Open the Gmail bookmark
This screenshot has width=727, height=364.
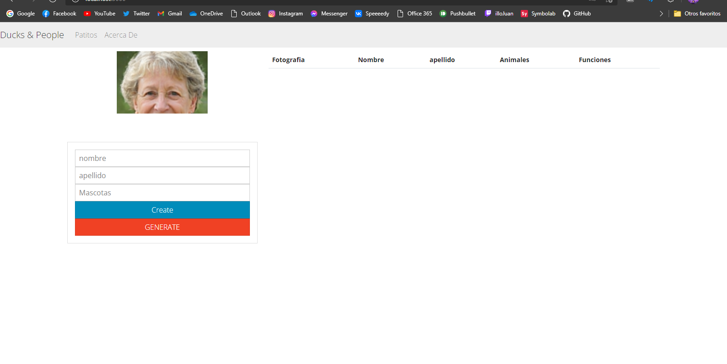(x=169, y=14)
